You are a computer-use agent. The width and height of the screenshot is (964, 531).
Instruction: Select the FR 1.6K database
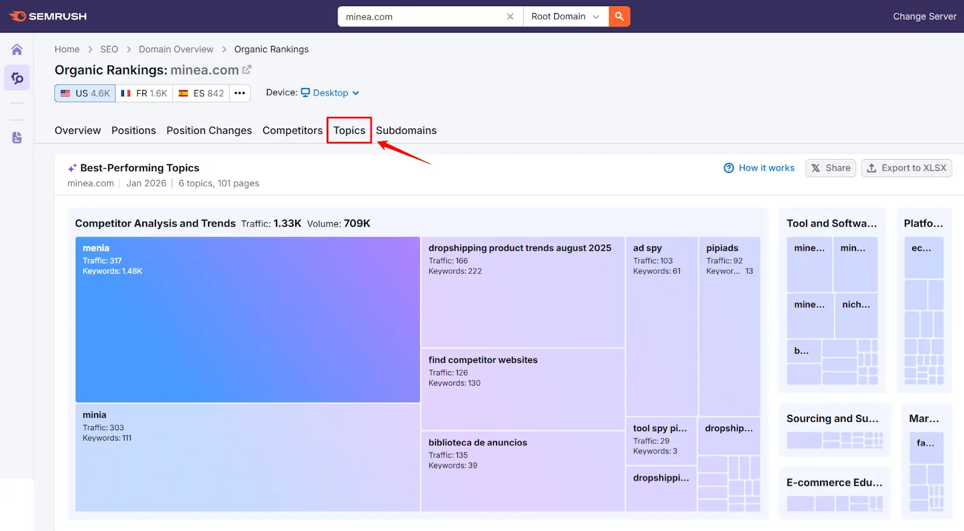click(144, 93)
